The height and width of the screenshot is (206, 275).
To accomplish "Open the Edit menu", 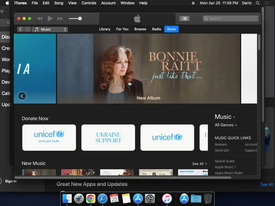I will click(46, 3).
